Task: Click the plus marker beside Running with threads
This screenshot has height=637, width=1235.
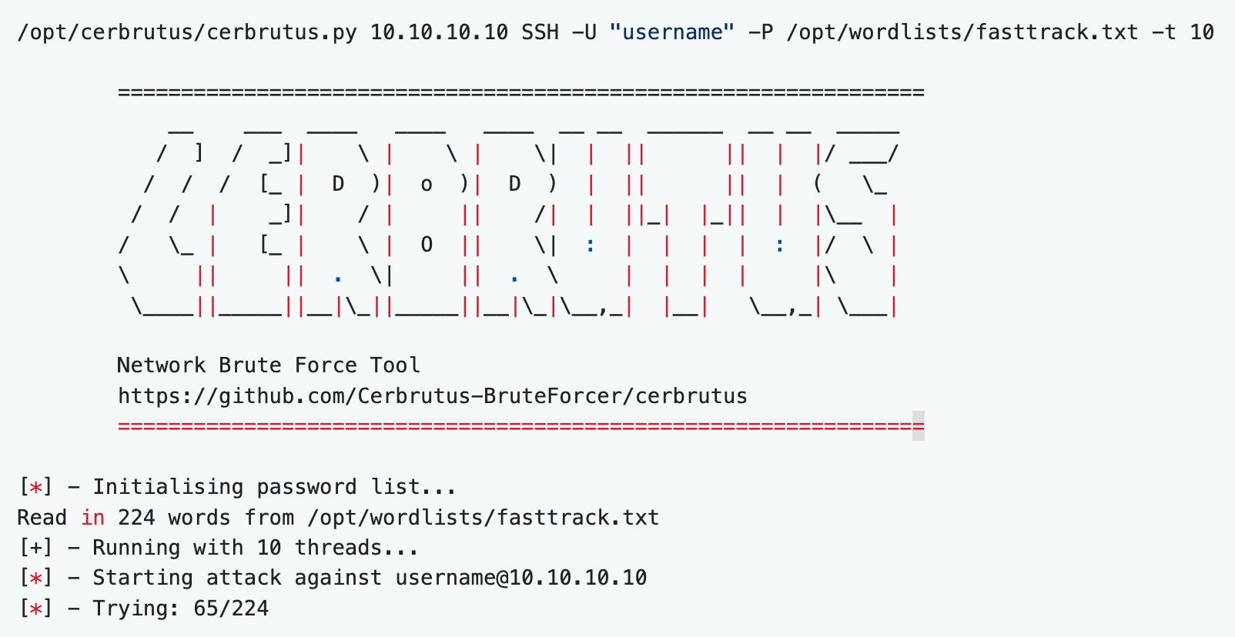Action: [35, 548]
